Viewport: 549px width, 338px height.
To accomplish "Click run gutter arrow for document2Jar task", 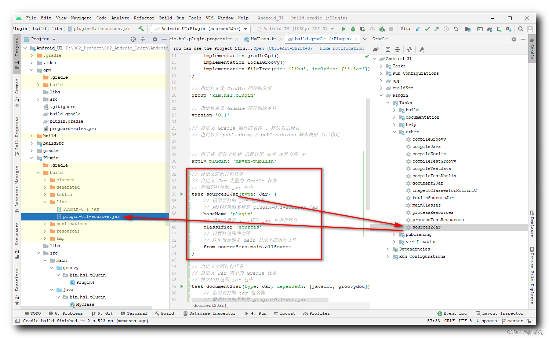I will (x=182, y=286).
